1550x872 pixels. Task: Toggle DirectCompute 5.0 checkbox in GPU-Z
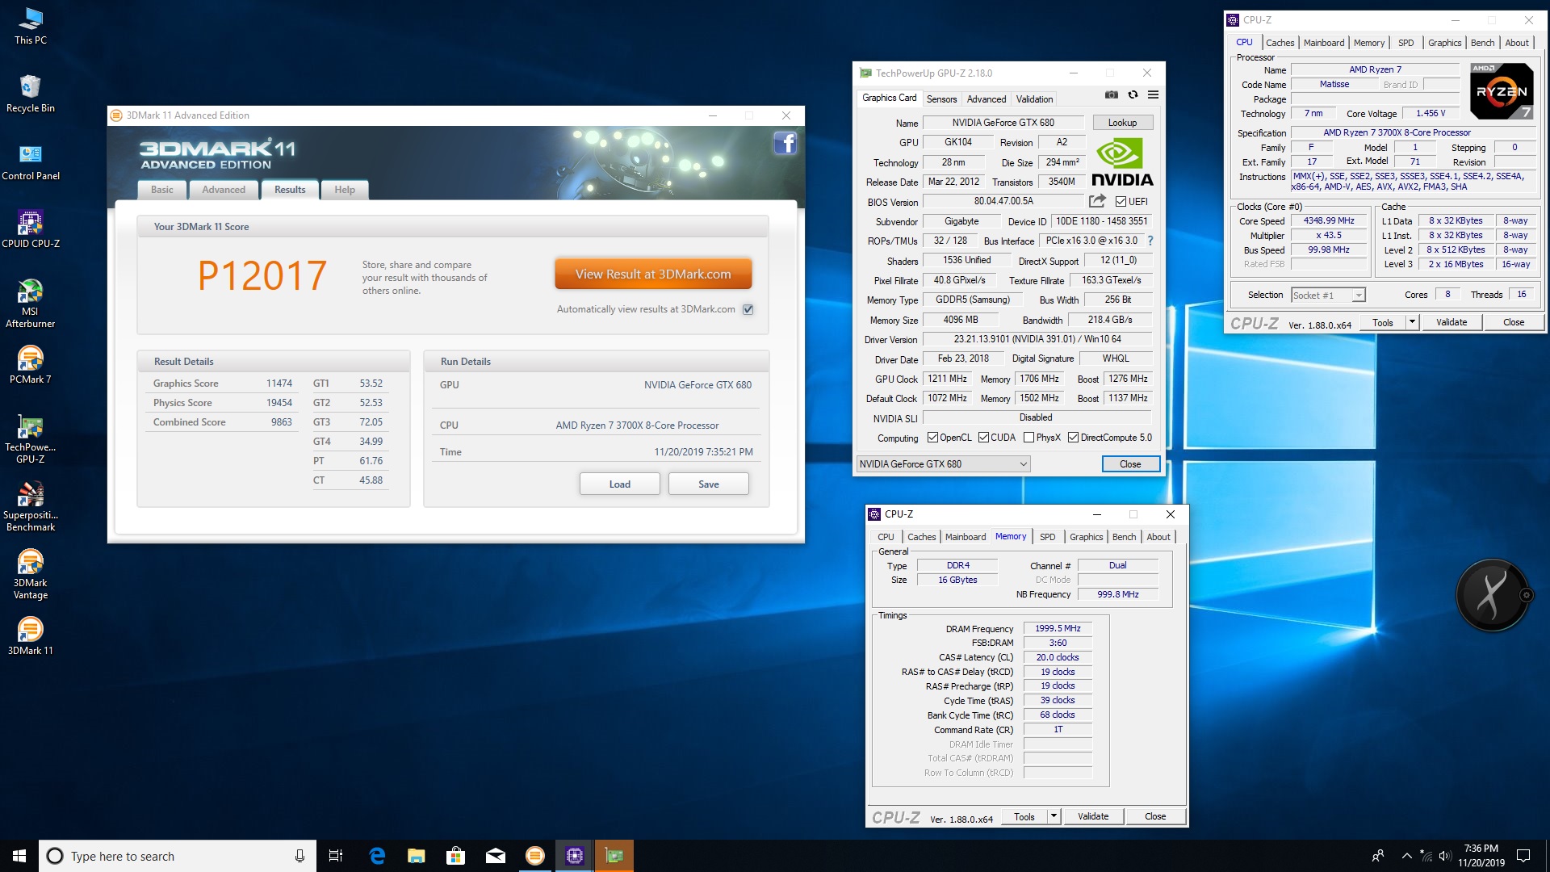(x=1073, y=438)
